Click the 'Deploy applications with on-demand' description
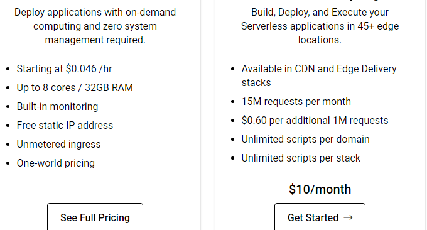427x230 pixels. pyautogui.click(x=95, y=13)
